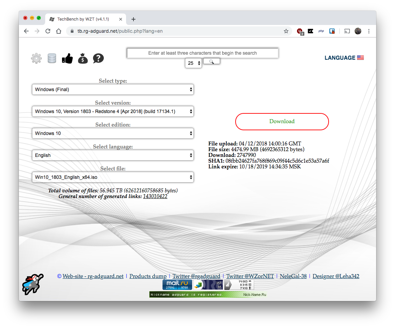The image size is (395, 328).
Task: Open the question mark help icon
Action: point(98,58)
